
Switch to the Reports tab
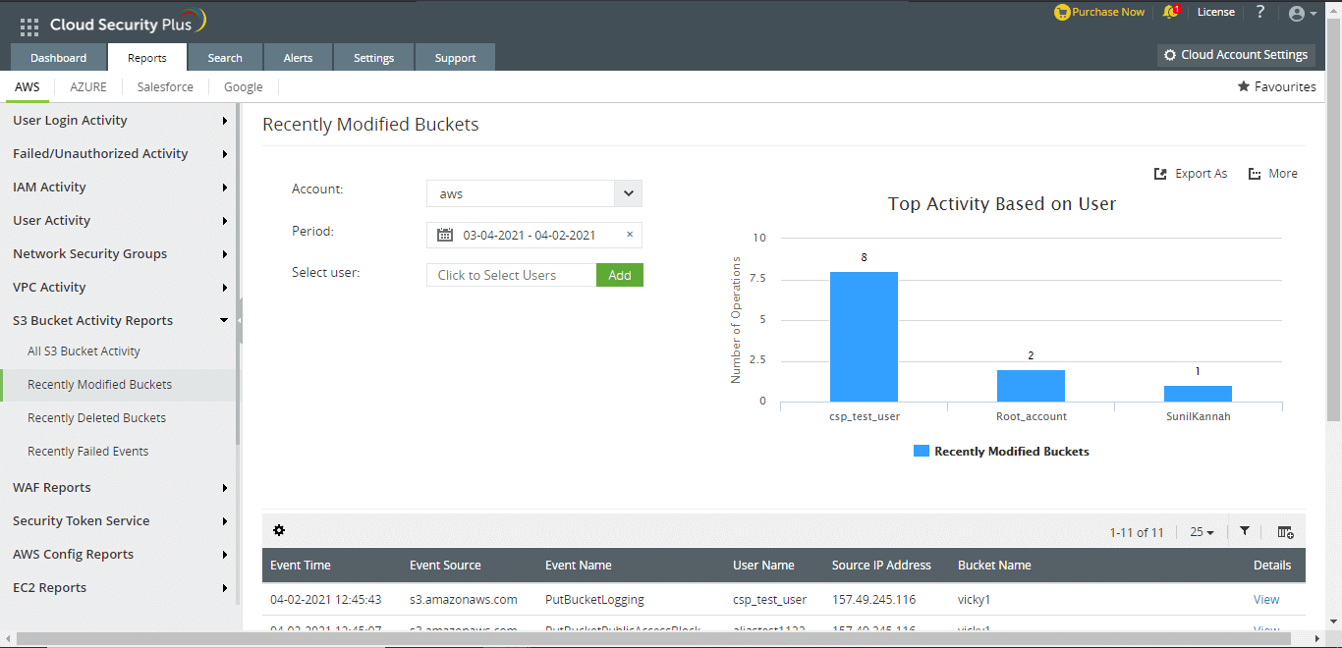coord(147,58)
